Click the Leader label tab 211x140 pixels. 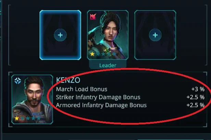108,65
